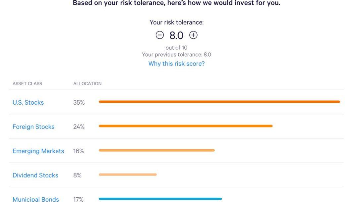
Task: Increase risk tolerance with plus icon
Action: pos(193,35)
